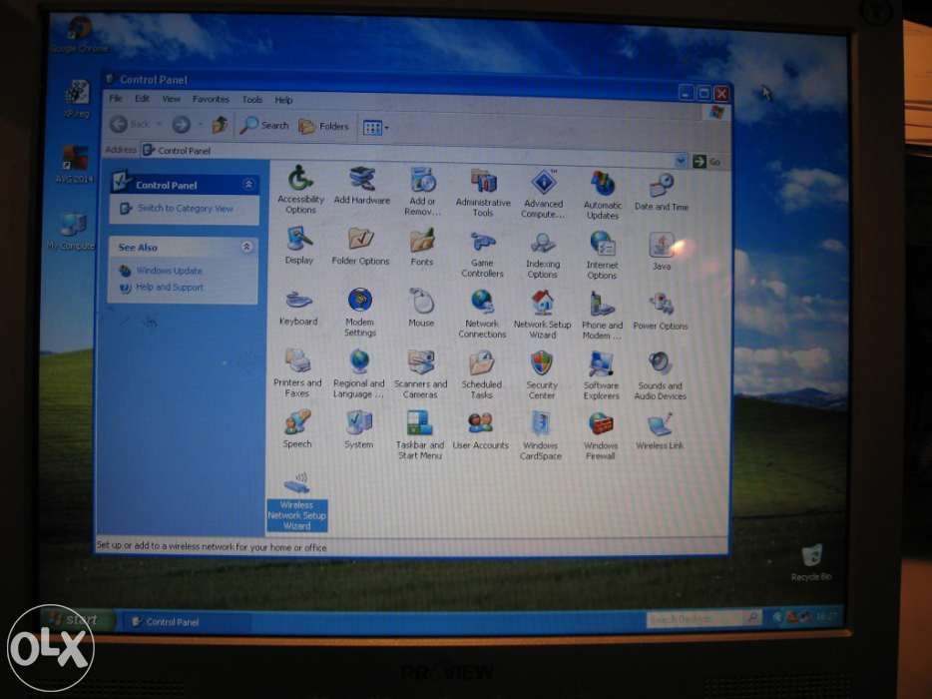Open Phone and Modem options
The image size is (932, 699).
602,315
